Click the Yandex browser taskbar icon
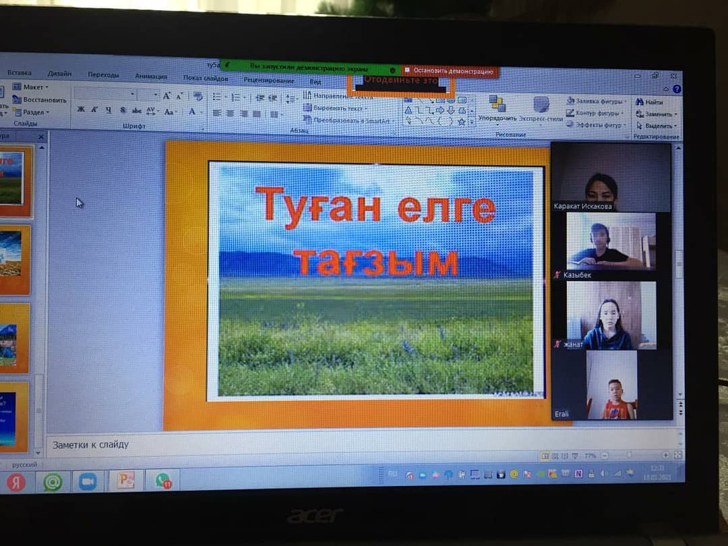The image size is (728, 546). pos(16,482)
